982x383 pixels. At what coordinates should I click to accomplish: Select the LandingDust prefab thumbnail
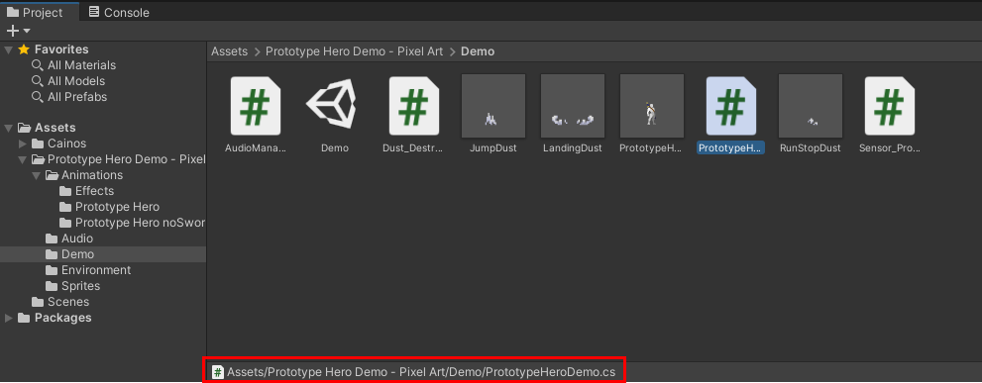point(573,106)
